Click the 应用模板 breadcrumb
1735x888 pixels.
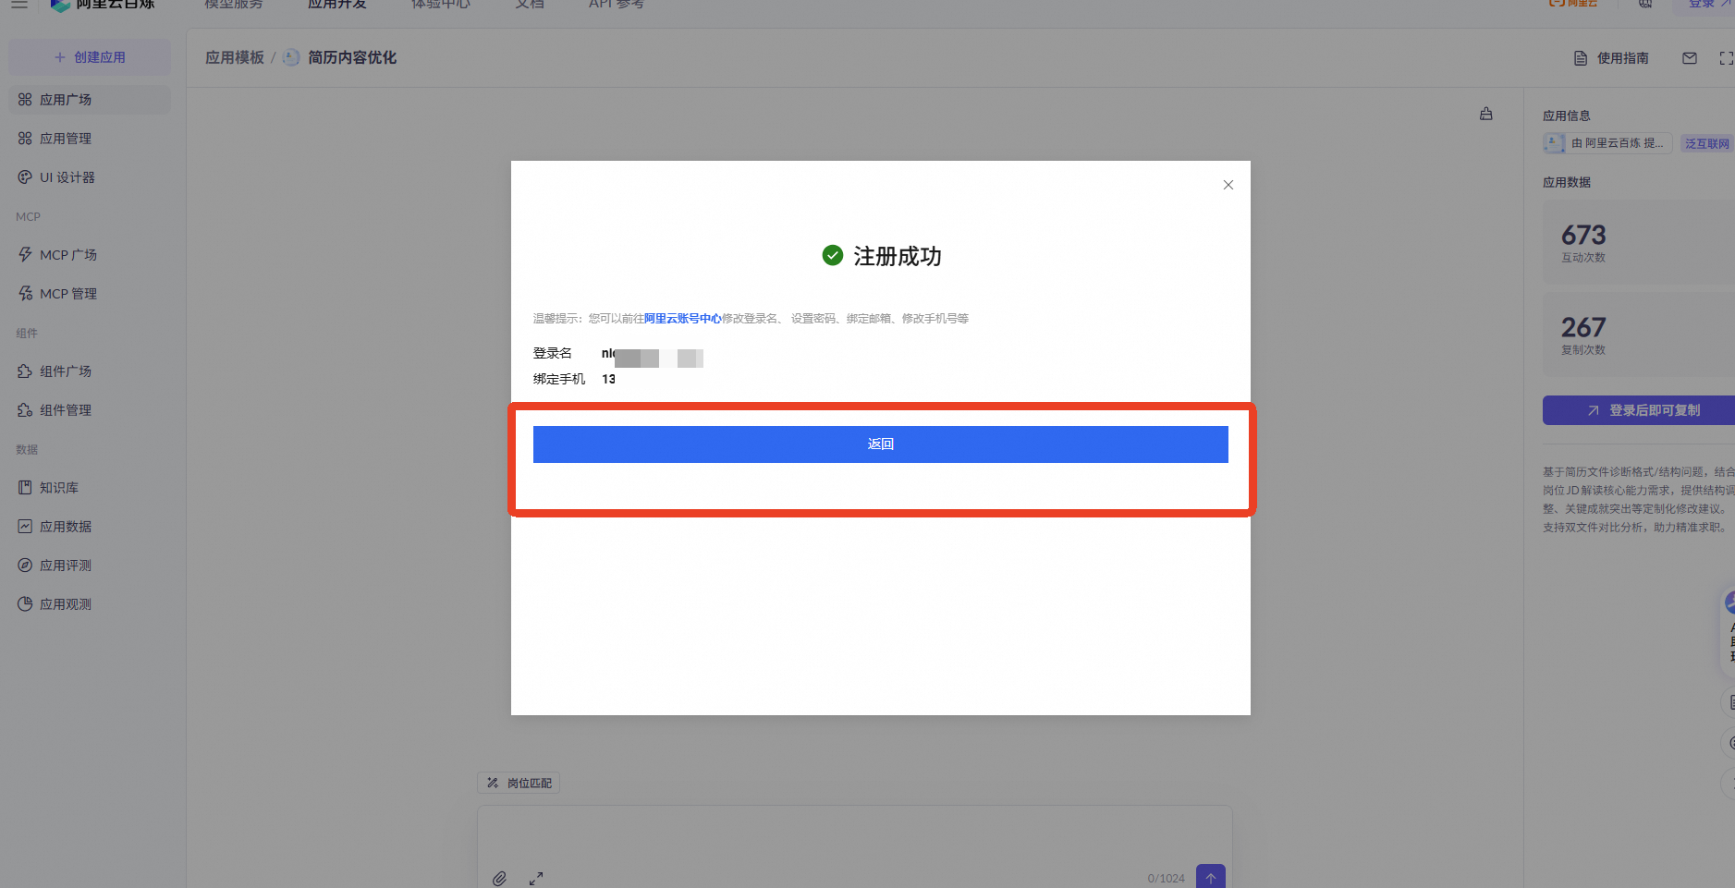(235, 58)
